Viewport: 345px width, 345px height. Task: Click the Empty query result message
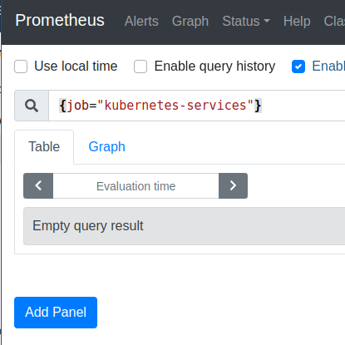pyautogui.click(x=88, y=225)
